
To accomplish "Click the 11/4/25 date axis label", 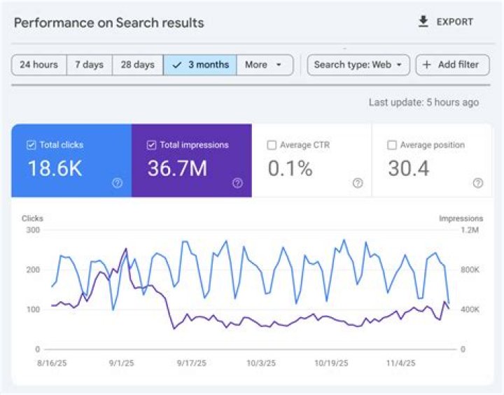I will click(400, 363).
